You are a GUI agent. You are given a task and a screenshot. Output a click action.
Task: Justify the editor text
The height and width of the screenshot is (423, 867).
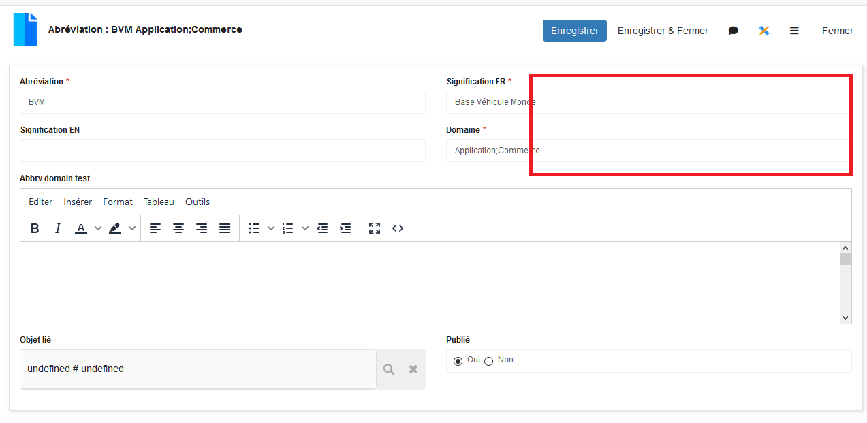225,228
